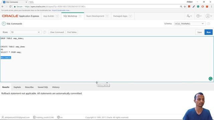This screenshot has height=120, width=214.
Task: Switch to the Results tab
Action: 6,87
